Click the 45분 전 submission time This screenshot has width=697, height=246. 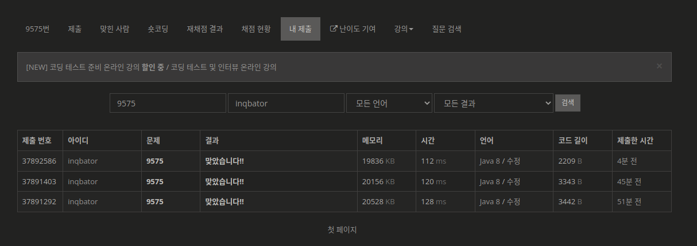[629, 182]
